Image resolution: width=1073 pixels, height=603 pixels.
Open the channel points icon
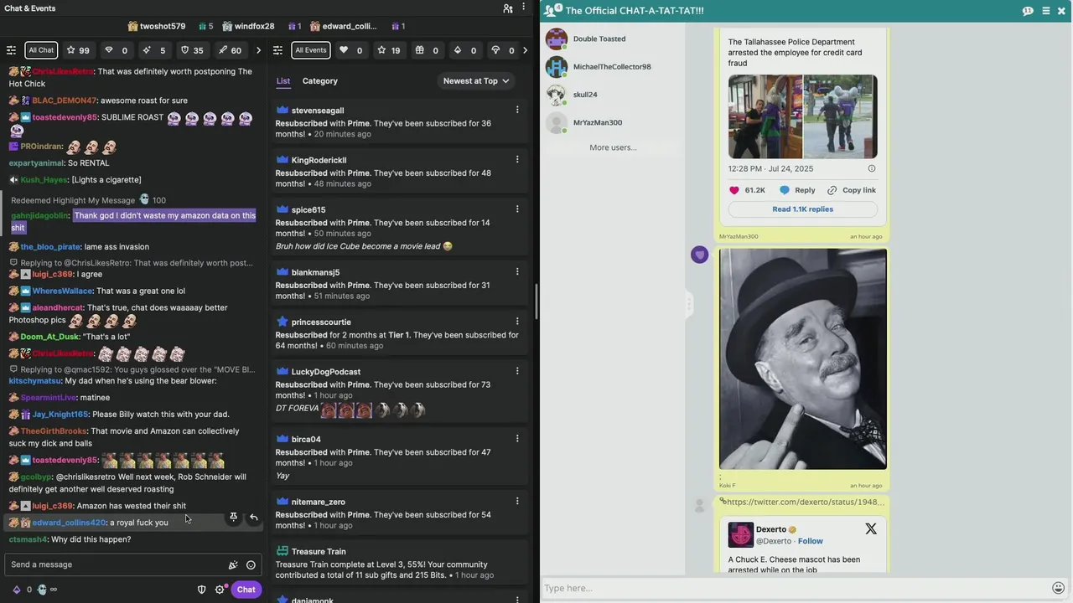[x=42, y=590]
